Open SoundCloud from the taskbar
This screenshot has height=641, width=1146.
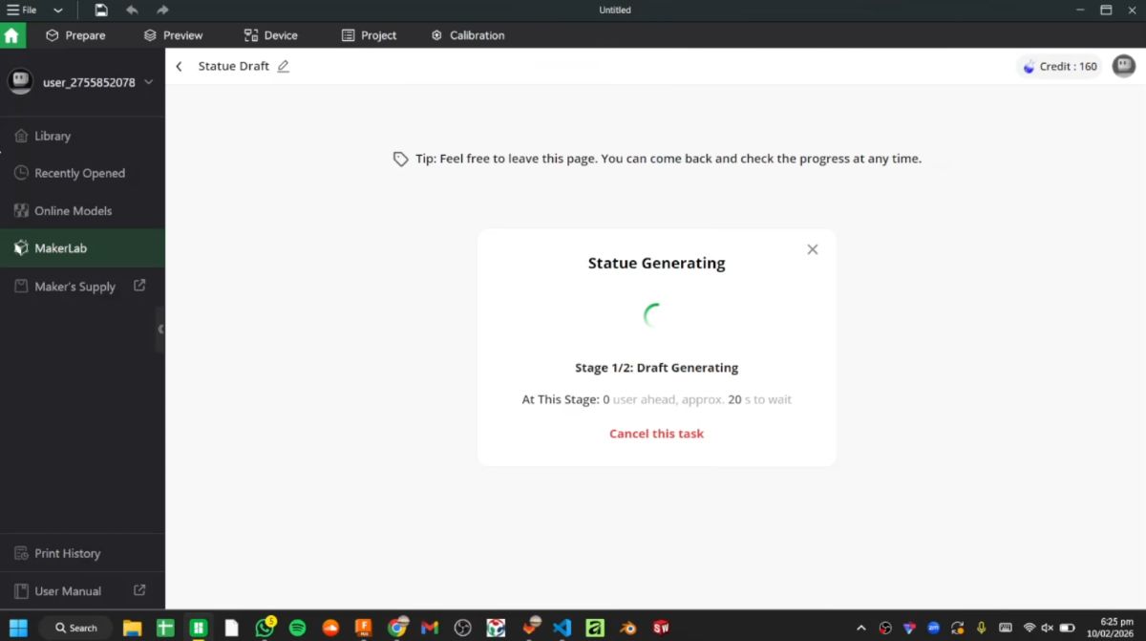point(330,628)
